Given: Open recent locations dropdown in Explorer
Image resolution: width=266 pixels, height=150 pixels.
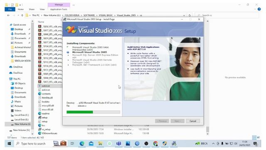Looking at the screenshot, I should click(18, 15).
